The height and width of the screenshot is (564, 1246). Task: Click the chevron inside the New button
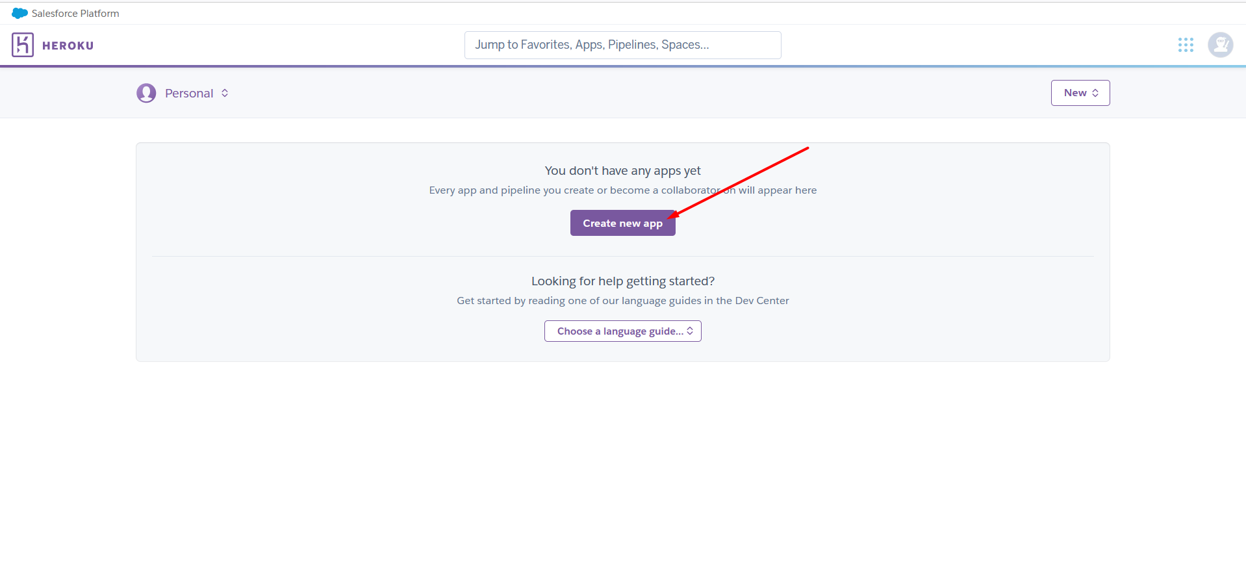tap(1095, 93)
